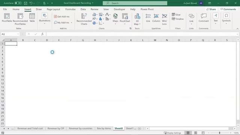Undo the last action
Image resolution: width=240 pixels, height=135 pixels.
point(31,3)
